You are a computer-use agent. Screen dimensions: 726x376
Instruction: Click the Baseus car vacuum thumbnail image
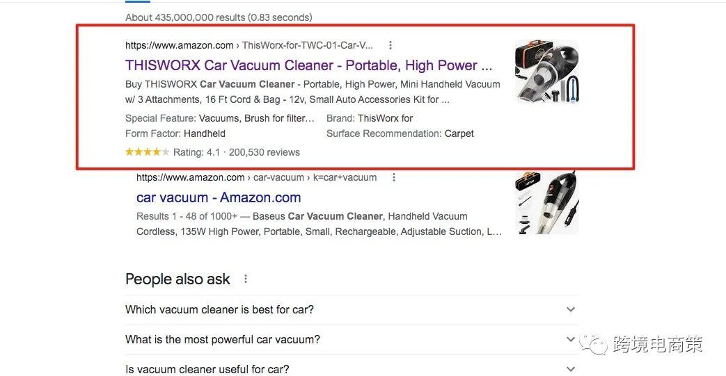(x=547, y=202)
